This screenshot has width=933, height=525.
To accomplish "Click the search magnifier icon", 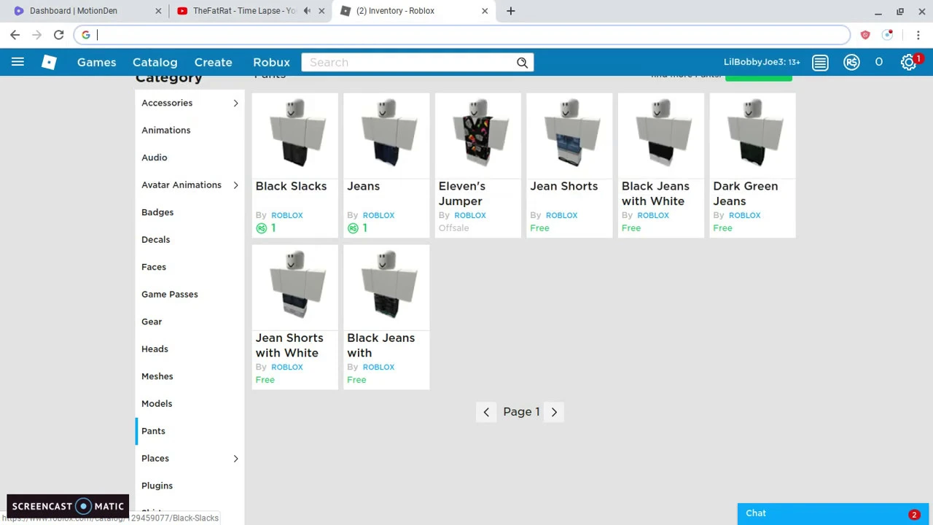I will coord(522,63).
